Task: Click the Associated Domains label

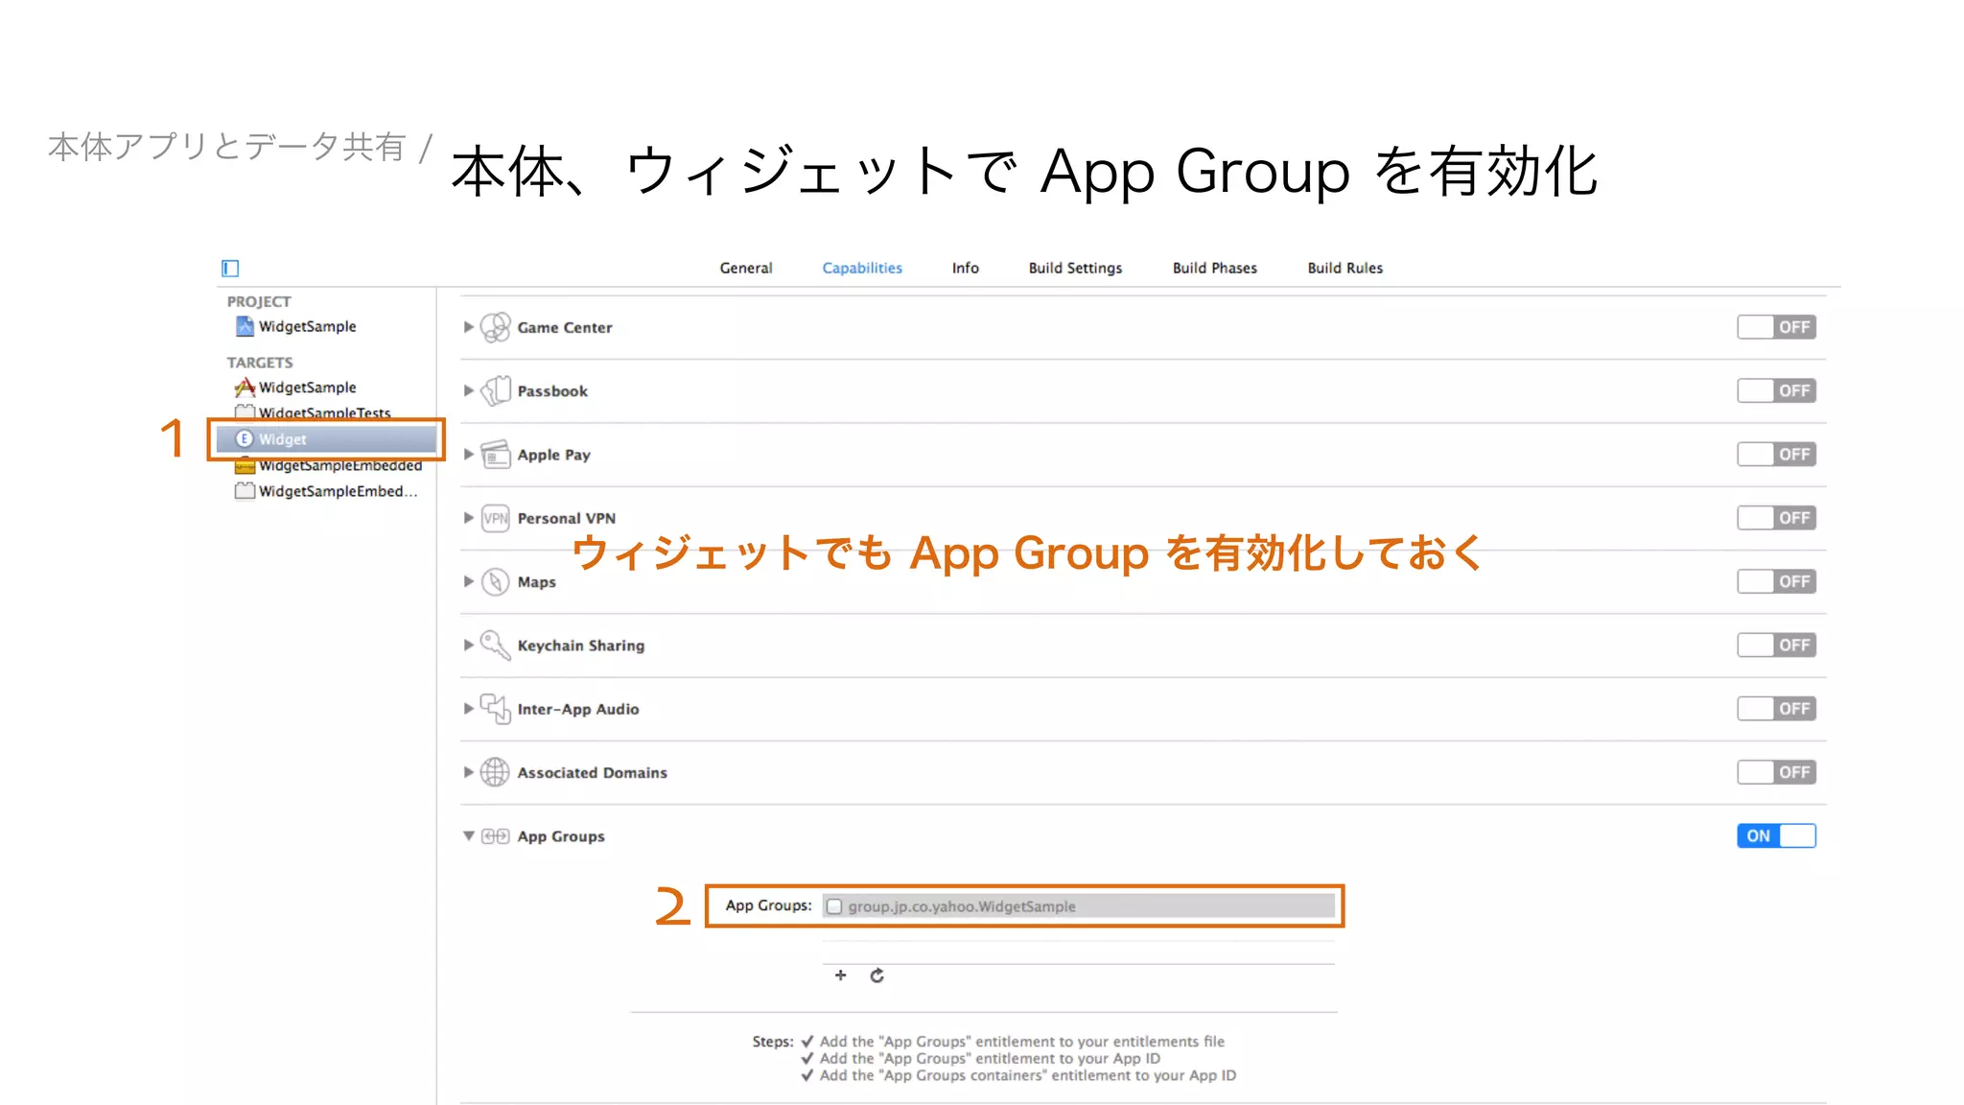Action: click(592, 772)
